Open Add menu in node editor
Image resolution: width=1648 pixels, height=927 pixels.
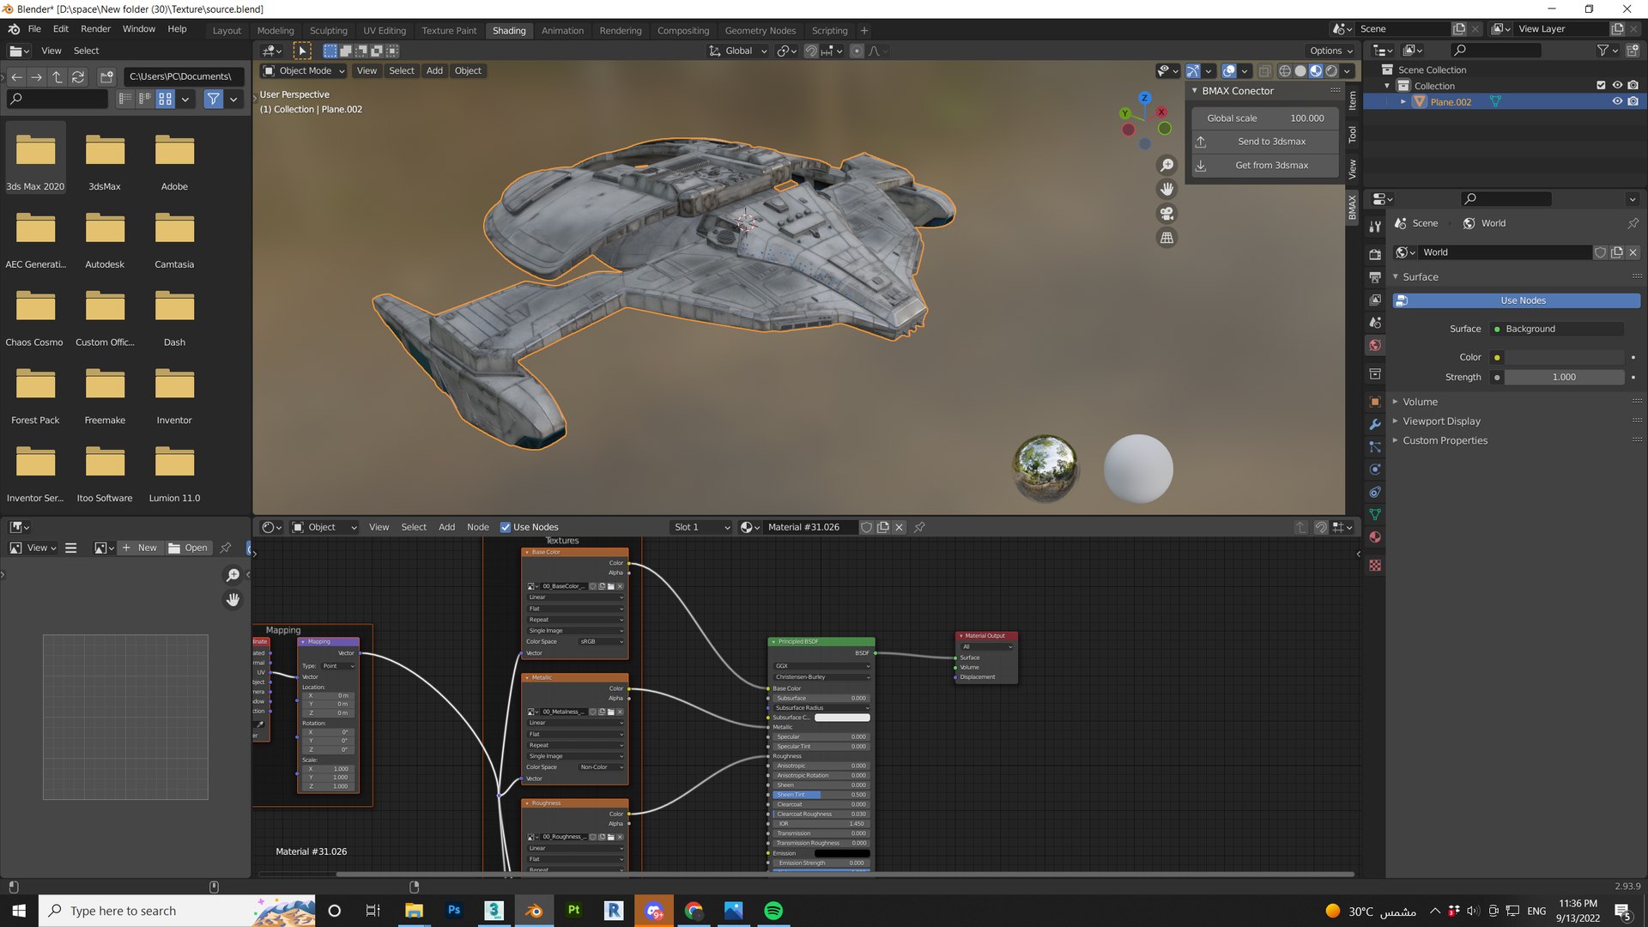pyautogui.click(x=446, y=527)
